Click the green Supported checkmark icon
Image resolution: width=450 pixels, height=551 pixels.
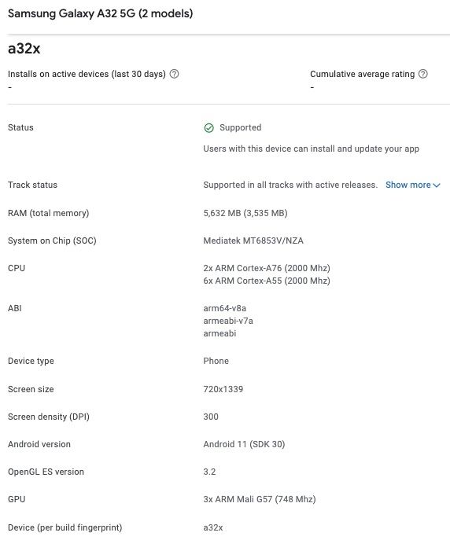click(x=208, y=128)
